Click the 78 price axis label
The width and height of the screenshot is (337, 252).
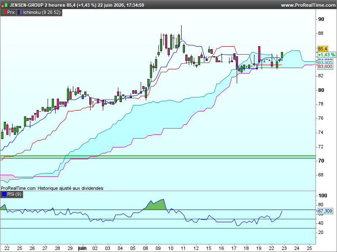tap(321, 104)
